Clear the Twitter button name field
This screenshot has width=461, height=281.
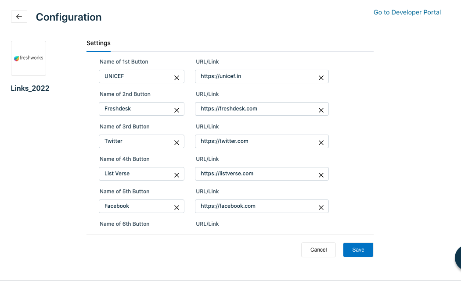coord(176,143)
